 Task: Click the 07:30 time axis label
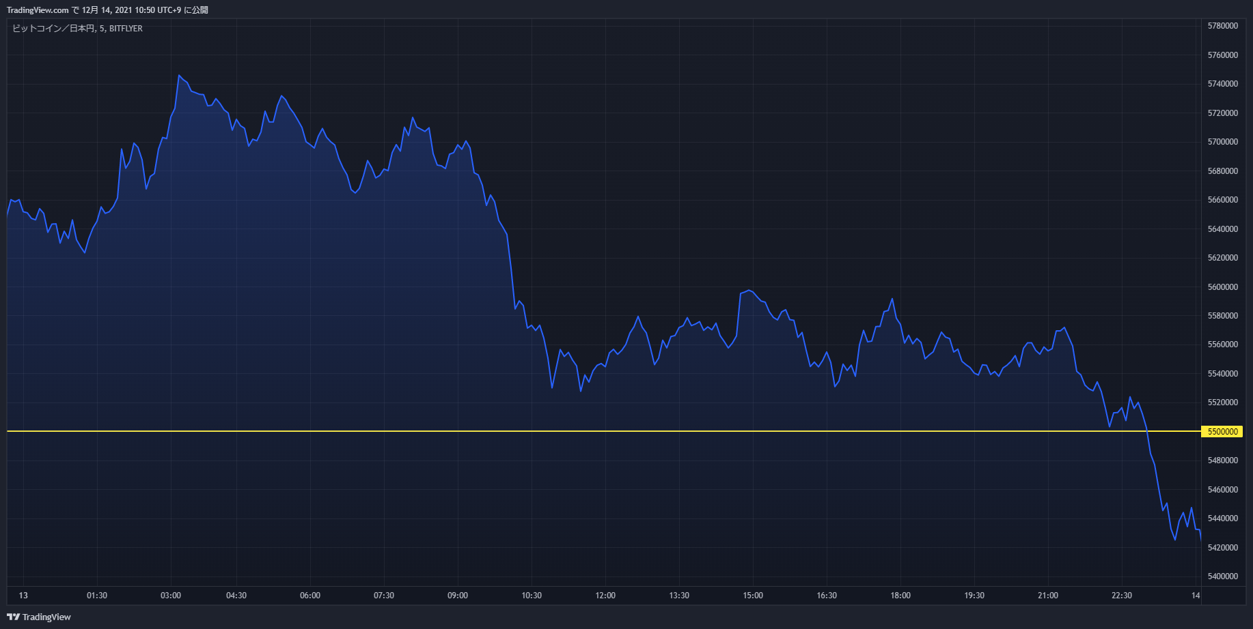[384, 596]
